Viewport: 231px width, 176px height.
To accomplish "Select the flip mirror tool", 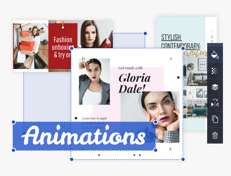I will [x=215, y=103].
